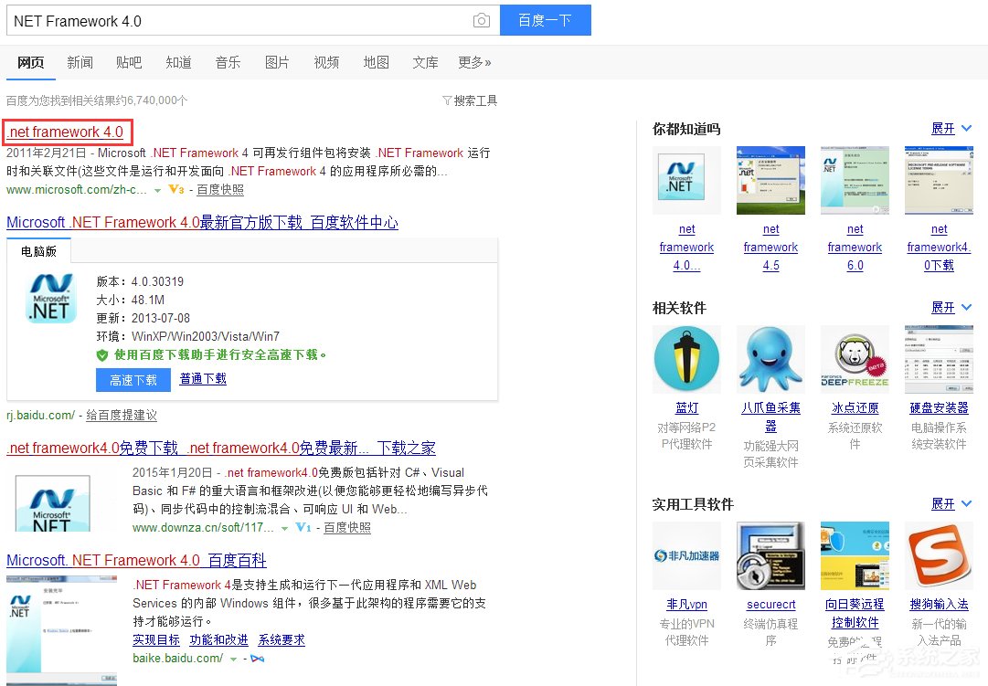The image size is (988, 686).
Task: Switch to the 图片 search tab
Action: pyautogui.click(x=277, y=62)
